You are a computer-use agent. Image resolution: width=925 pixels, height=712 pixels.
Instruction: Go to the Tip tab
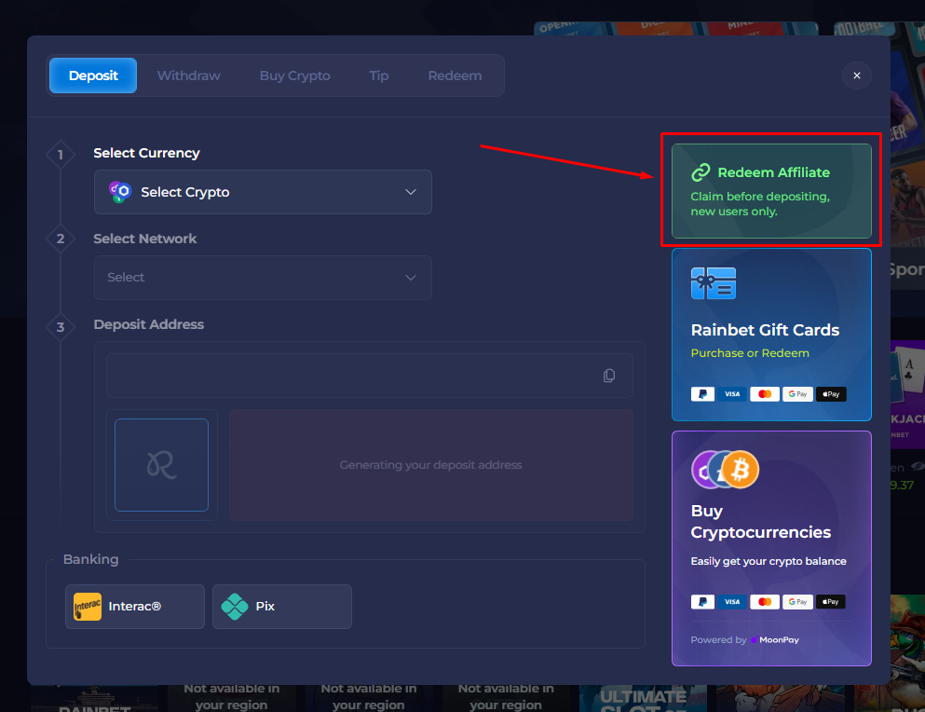click(378, 75)
